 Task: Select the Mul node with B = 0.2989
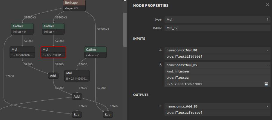[22, 52]
